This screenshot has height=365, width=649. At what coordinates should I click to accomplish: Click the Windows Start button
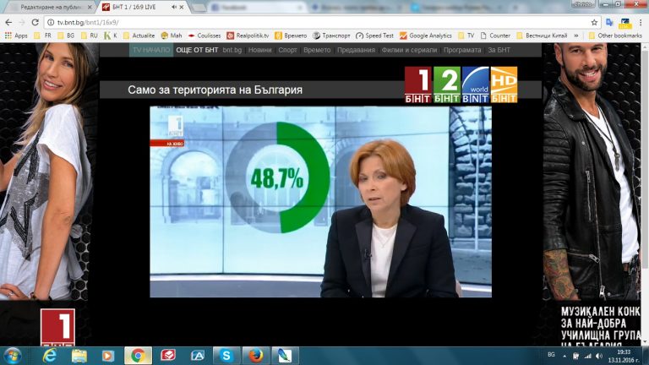pos(14,355)
